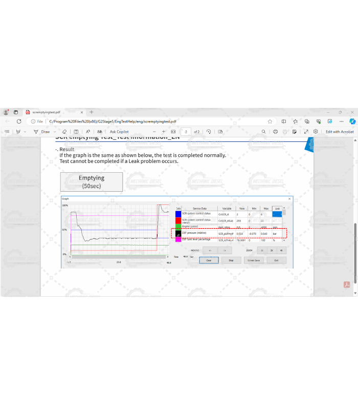Print the PDF using the printer icon
The width and height of the screenshot is (358, 410).
[x=275, y=132]
